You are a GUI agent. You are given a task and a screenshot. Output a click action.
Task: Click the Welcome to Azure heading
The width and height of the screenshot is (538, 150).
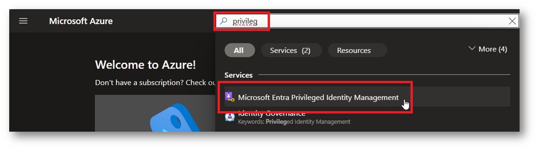point(145,65)
